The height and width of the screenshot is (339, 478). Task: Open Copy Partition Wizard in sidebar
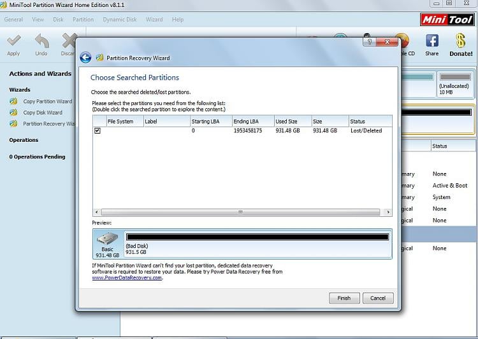(x=48, y=101)
